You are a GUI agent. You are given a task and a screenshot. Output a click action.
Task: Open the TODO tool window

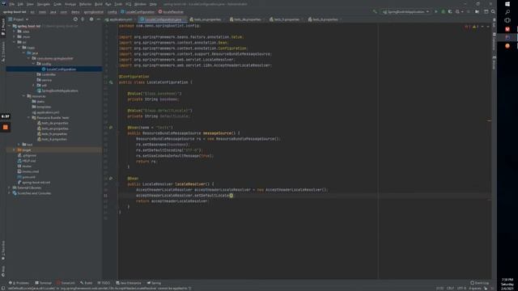coord(104,283)
